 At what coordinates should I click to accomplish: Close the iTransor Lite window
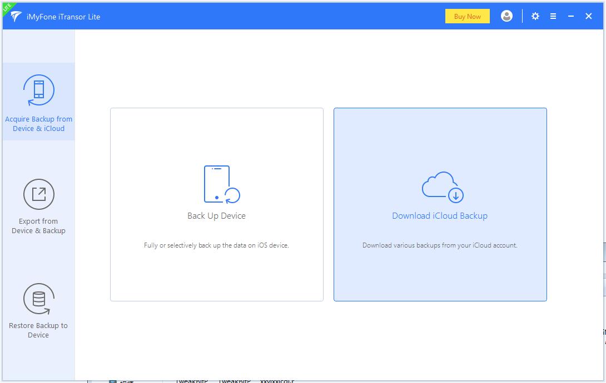(x=589, y=16)
